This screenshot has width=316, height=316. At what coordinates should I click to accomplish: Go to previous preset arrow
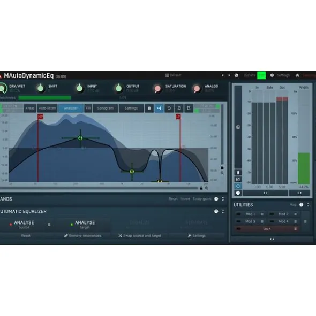tap(223, 75)
